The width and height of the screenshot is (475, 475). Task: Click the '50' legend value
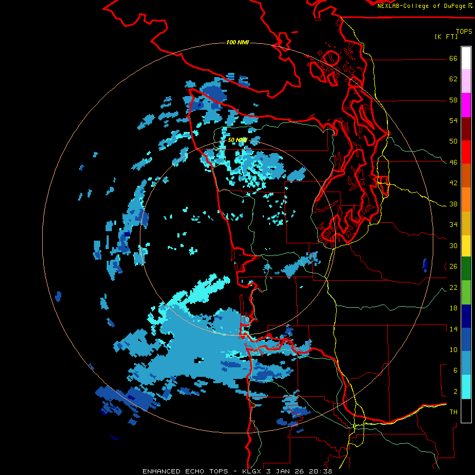click(x=453, y=141)
